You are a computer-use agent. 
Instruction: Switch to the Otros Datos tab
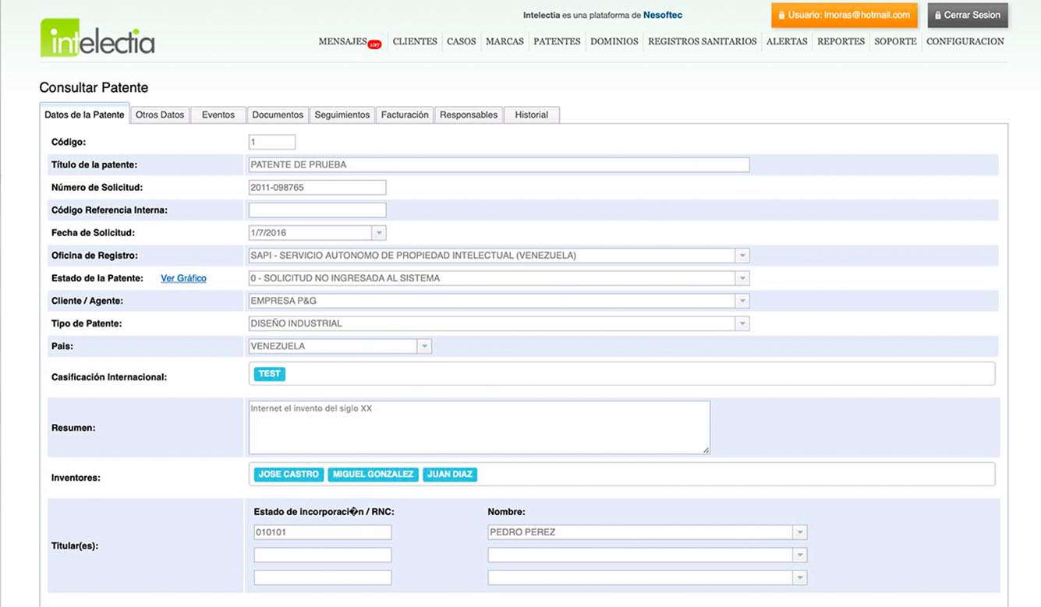point(160,115)
